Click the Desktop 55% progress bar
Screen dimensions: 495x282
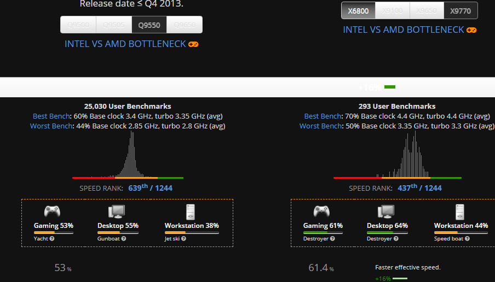pyautogui.click(x=118, y=232)
